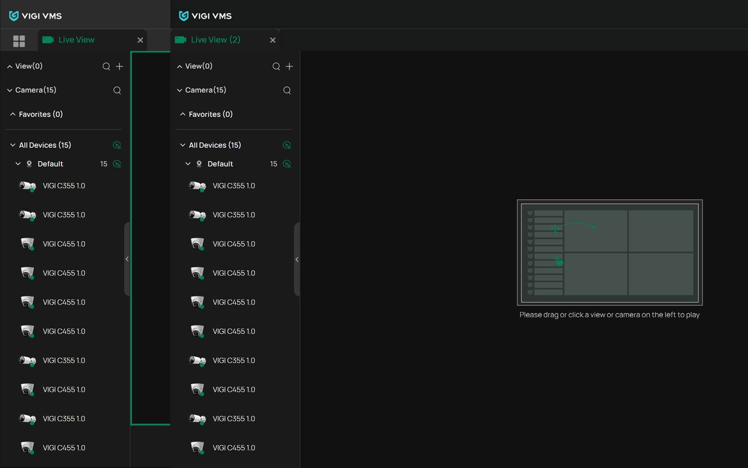Play Default group cameras in Live View window

pyautogui.click(x=117, y=164)
